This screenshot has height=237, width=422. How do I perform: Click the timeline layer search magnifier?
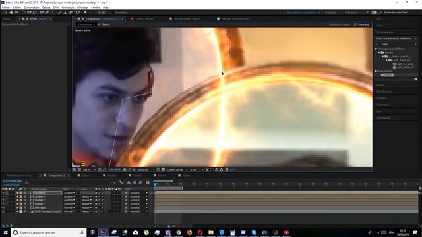pyautogui.click(x=26, y=182)
